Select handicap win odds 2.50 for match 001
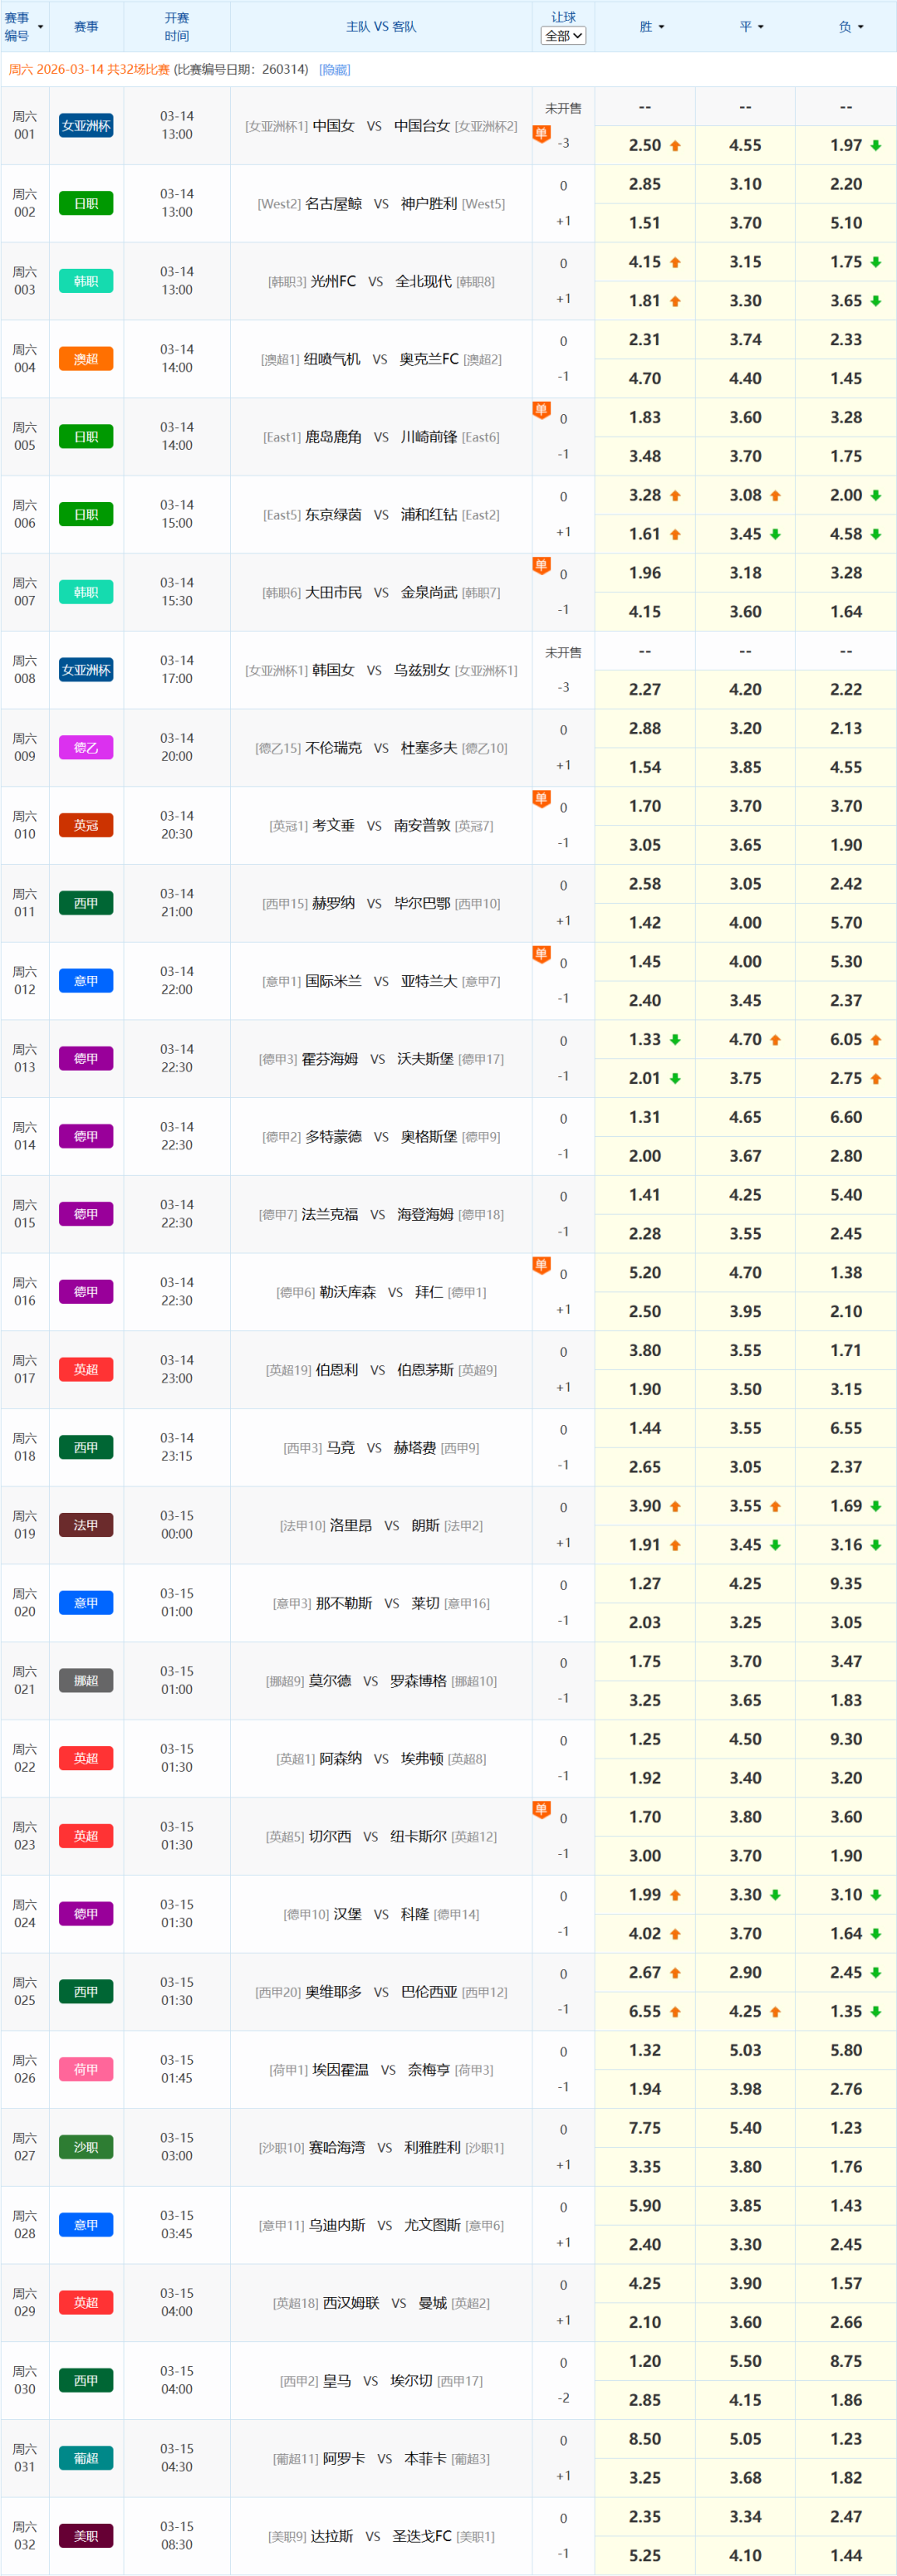 (x=645, y=145)
